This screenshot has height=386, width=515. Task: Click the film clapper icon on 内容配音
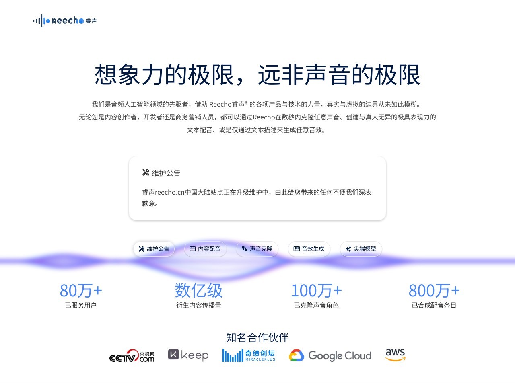(192, 249)
